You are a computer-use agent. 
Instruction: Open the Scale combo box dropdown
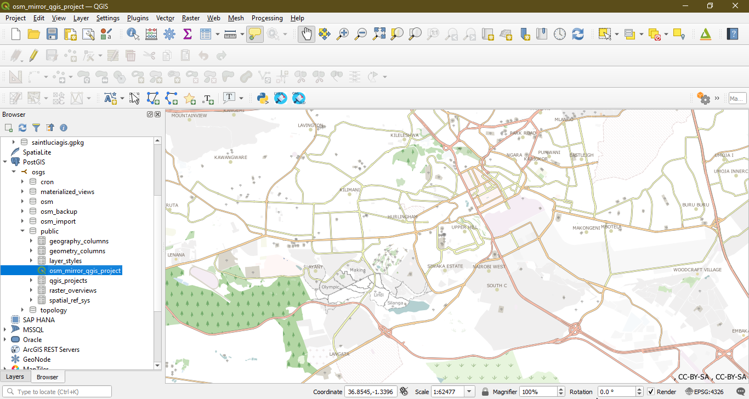469,392
